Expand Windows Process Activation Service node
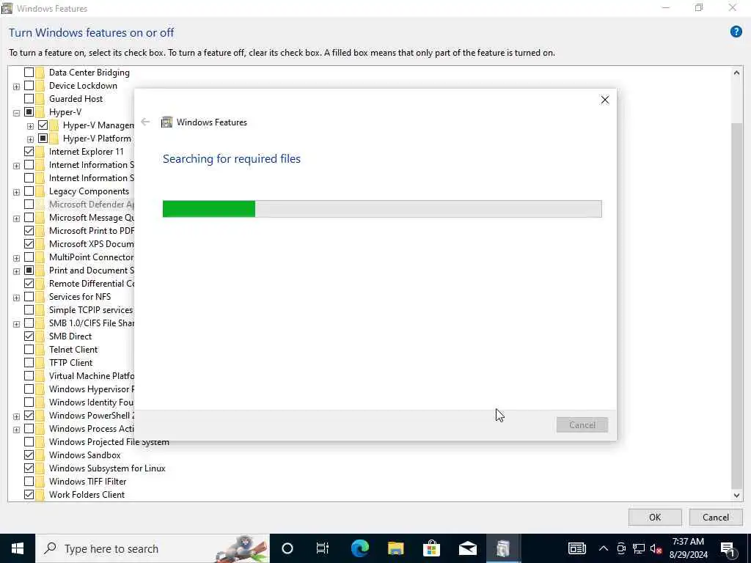The image size is (751, 563). coord(16,430)
